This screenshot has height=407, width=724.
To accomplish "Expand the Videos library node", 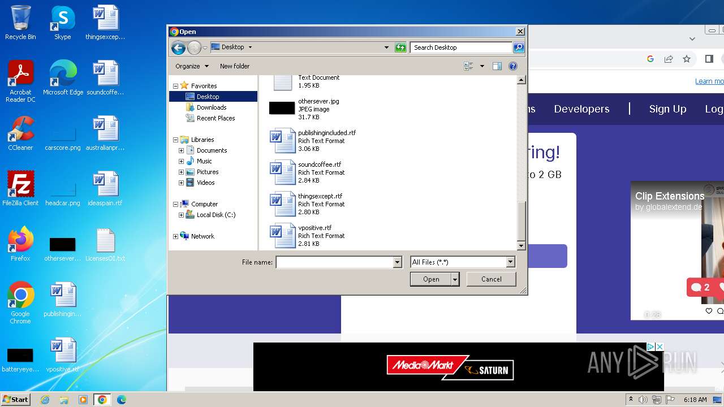I will [181, 183].
